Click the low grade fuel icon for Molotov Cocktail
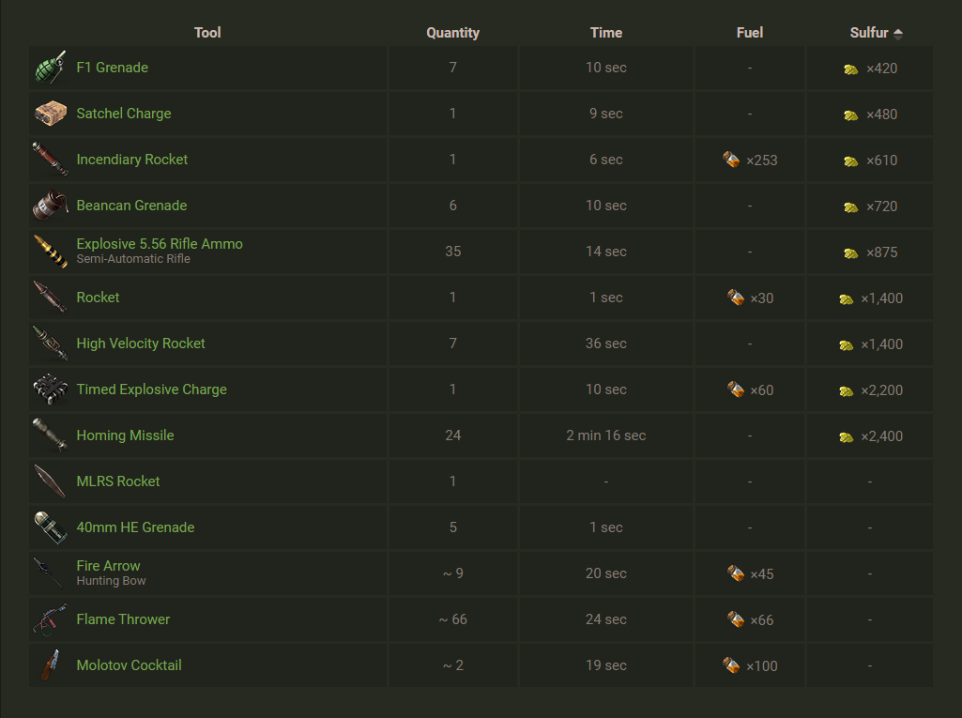Screen dimensions: 962x718 point(731,665)
